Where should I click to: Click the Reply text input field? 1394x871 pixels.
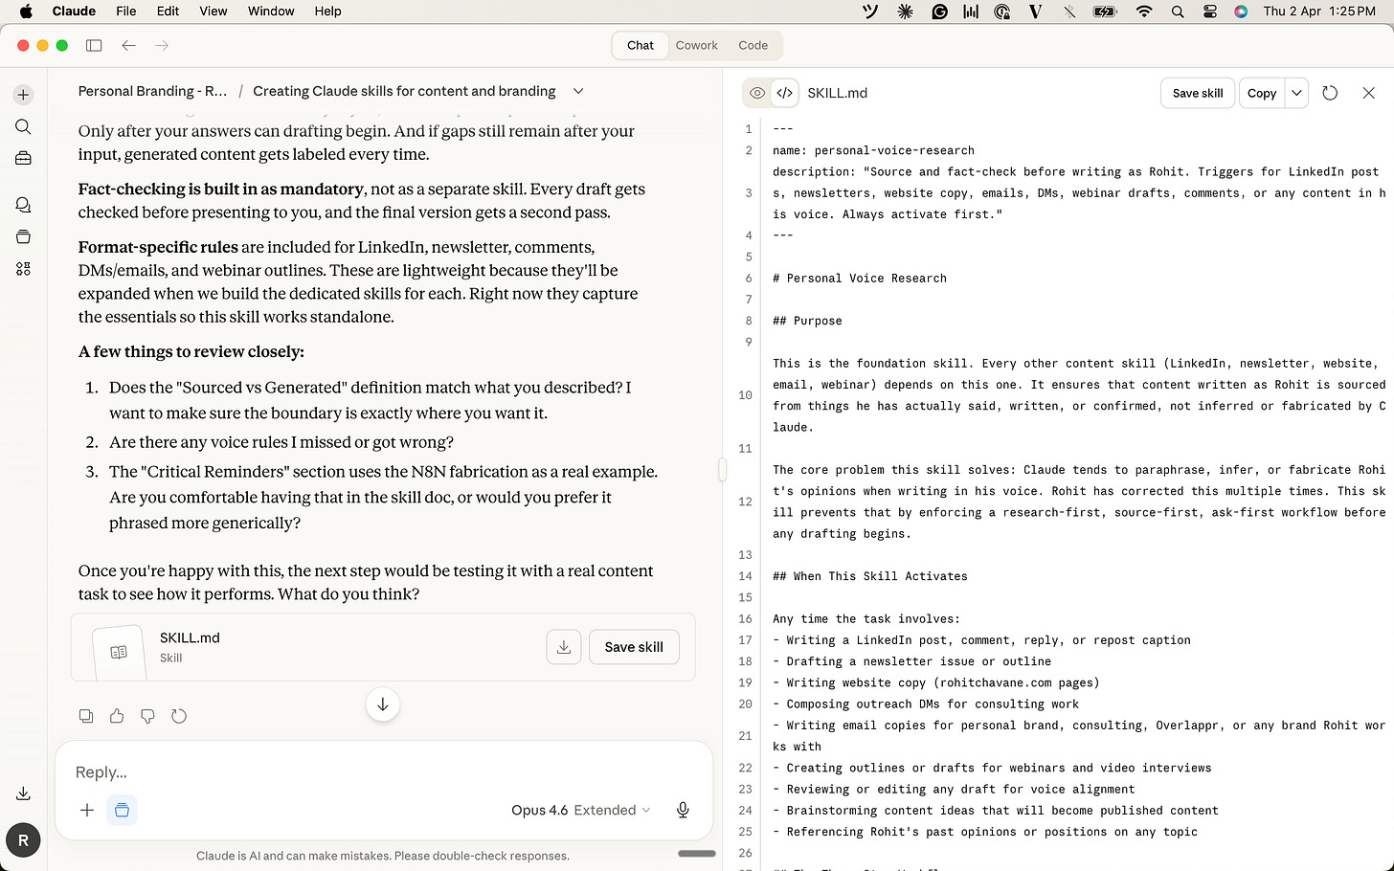(383, 771)
